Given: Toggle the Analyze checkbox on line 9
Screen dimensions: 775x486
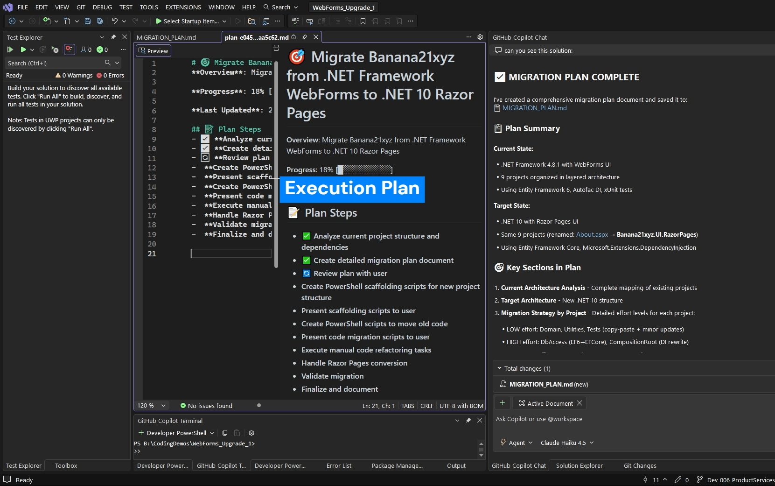Looking at the screenshot, I should [205, 139].
